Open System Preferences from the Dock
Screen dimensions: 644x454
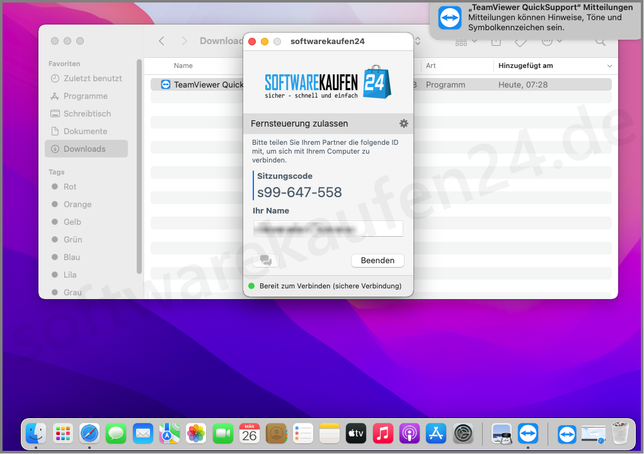coord(464,433)
